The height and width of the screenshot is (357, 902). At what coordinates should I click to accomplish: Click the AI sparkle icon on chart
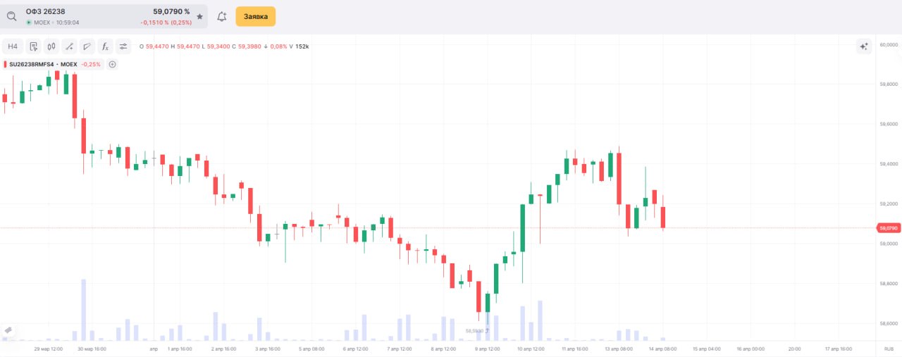click(864, 46)
